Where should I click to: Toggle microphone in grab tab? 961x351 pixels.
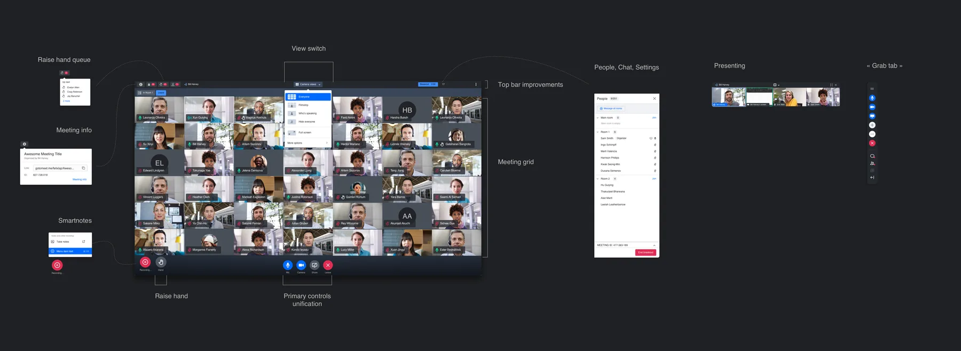point(872,98)
